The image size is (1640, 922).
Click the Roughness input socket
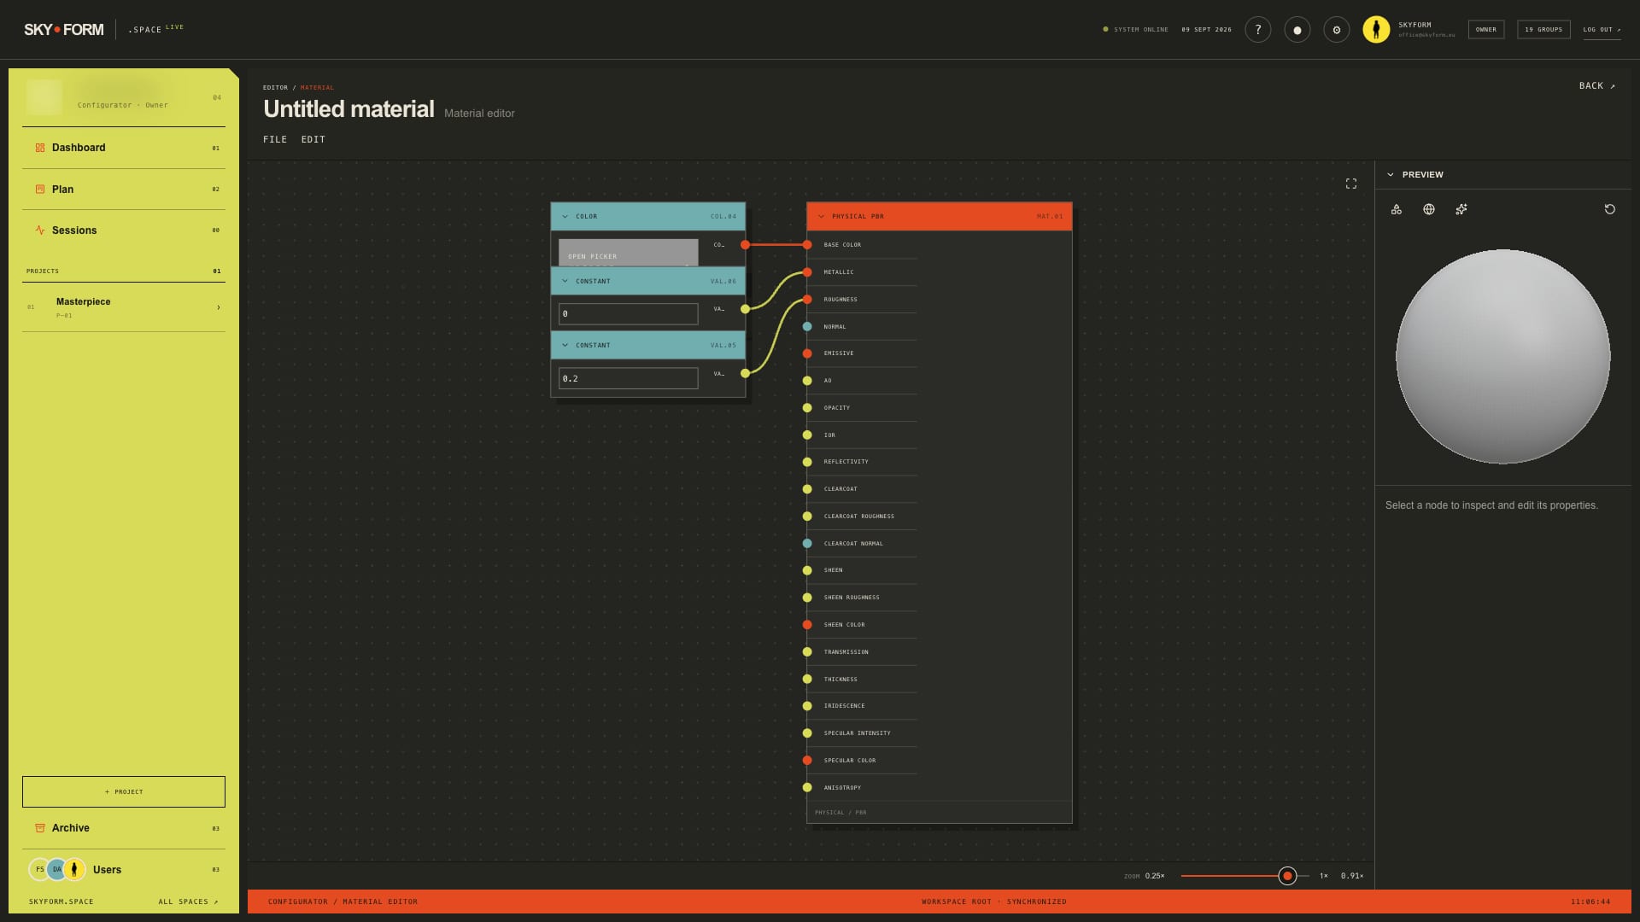coord(806,300)
